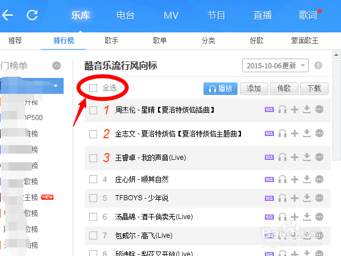Click the 传歌 button
This screenshot has height=256, width=341.
[x=284, y=89]
